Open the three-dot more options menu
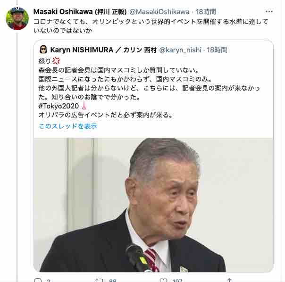Screen dimensions: 285x282 269,12
